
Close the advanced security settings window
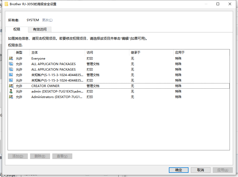point(230,4)
